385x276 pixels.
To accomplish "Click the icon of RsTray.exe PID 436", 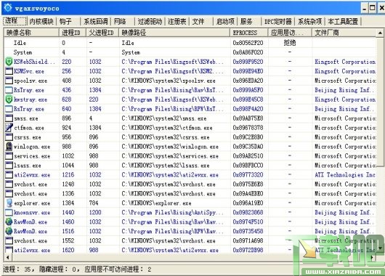I will 9,90.
